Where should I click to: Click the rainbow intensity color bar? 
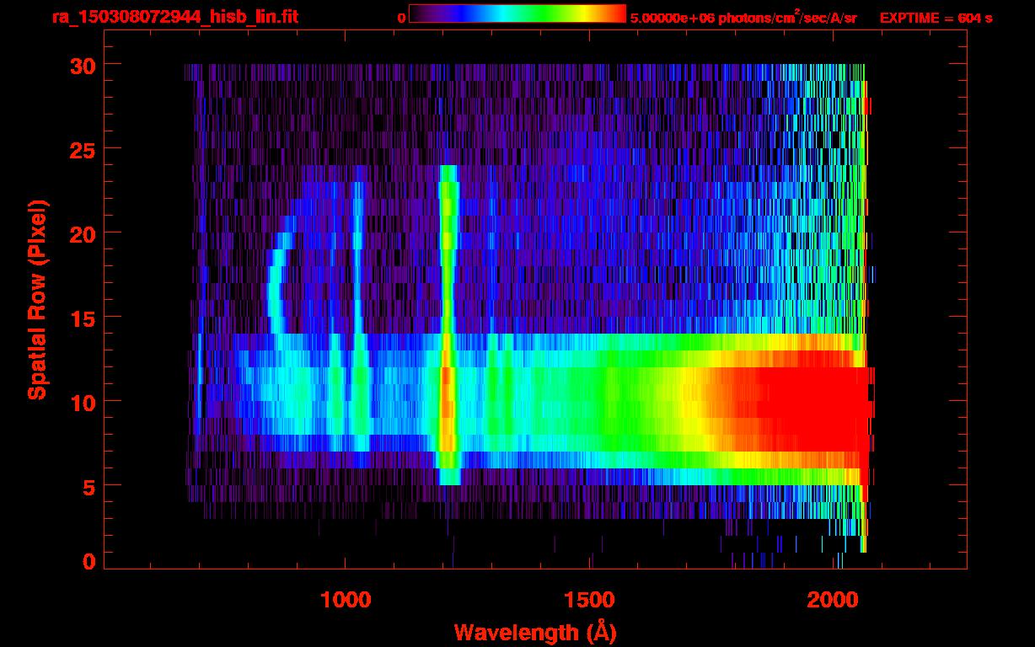[x=517, y=14]
